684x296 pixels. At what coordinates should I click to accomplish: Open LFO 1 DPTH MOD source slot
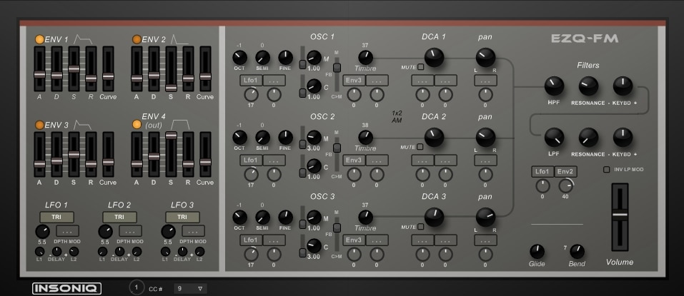pos(68,230)
